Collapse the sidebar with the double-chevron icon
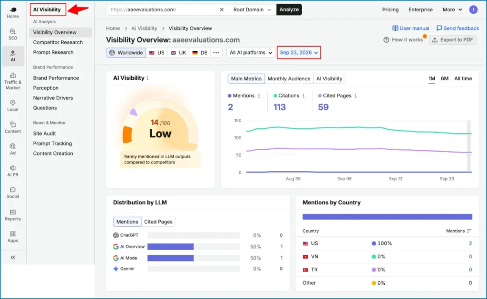487x299 pixels. pyautogui.click(x=13, y=257)
